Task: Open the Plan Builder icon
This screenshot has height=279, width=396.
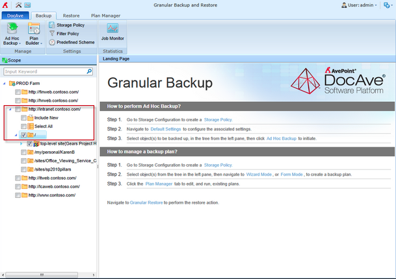Action: coord(34,29)
